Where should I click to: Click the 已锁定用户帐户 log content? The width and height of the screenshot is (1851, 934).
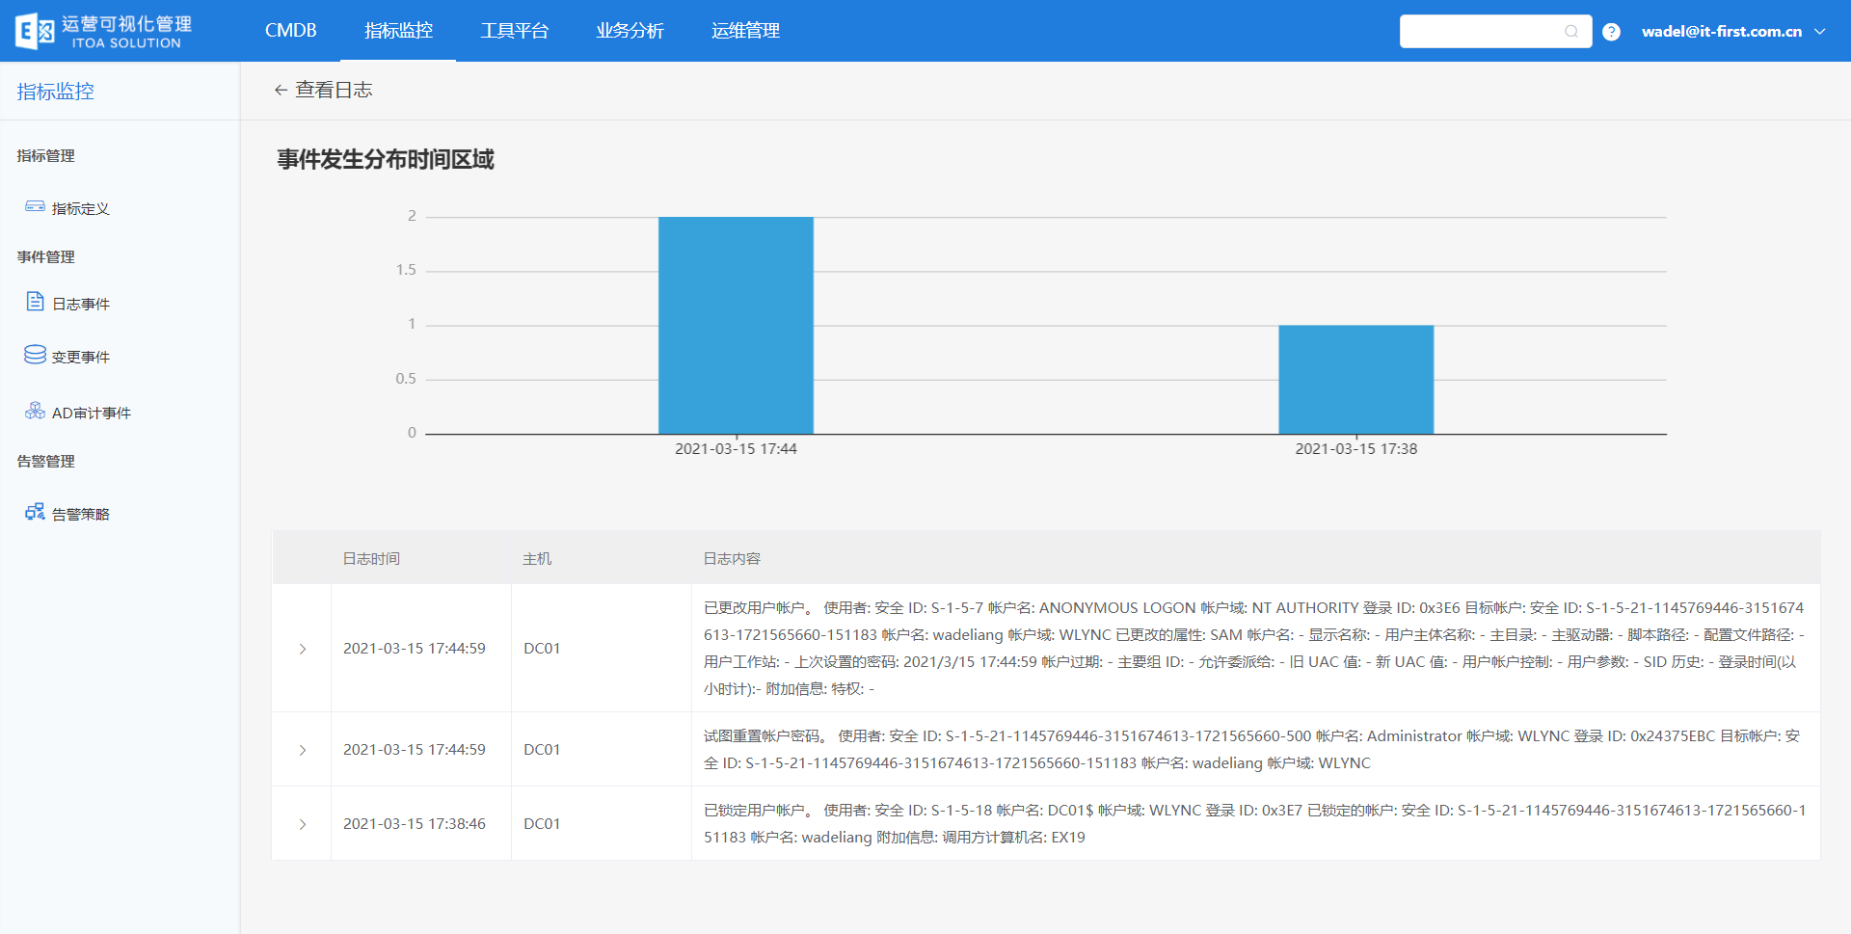(x=1255, y=823)
